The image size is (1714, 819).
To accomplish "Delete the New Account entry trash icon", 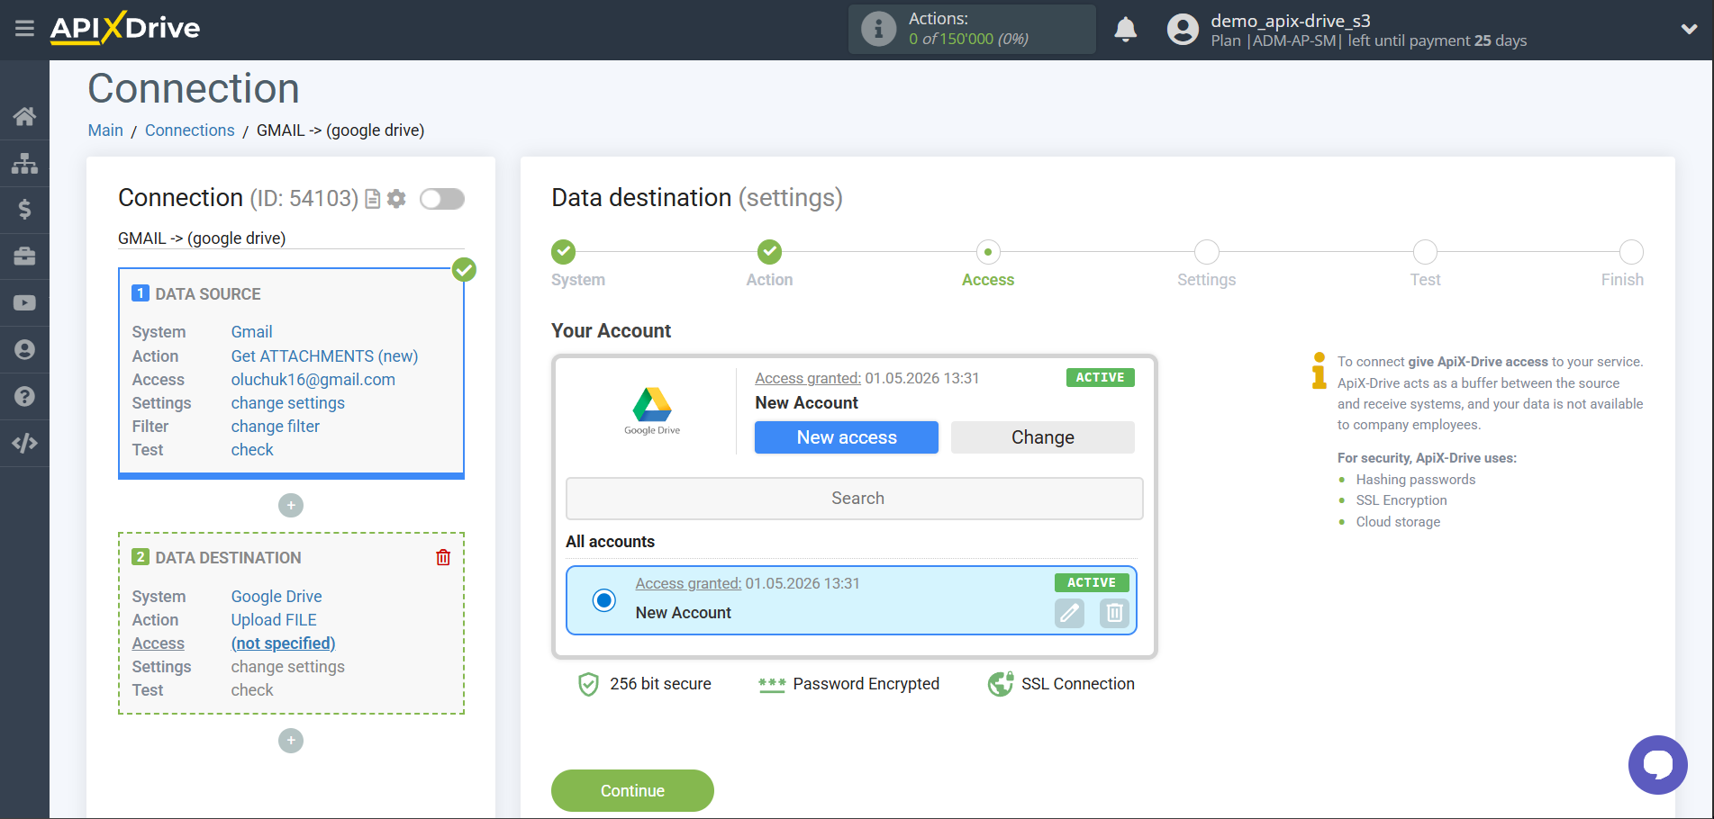I will pyautogui.click(x=1114, y=613).
